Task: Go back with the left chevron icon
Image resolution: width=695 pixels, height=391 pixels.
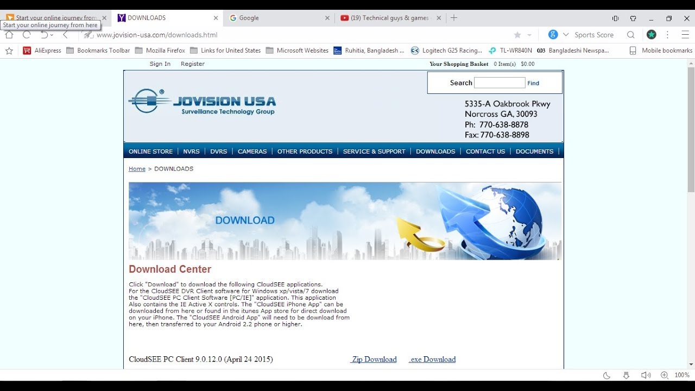Action: click(66, 35)
